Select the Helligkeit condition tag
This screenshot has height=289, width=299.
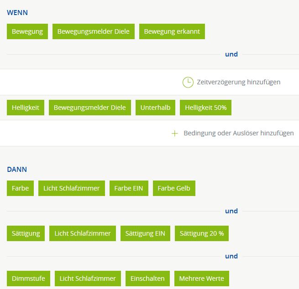(x=26, y=108)
